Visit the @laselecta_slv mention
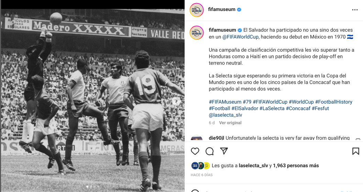363x192 pixels. (225, 115)
